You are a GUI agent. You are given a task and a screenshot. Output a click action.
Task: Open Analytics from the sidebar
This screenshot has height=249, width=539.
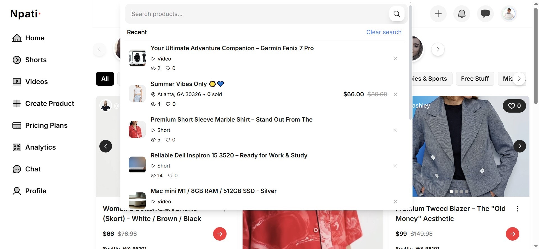click(x=40, y=147)
